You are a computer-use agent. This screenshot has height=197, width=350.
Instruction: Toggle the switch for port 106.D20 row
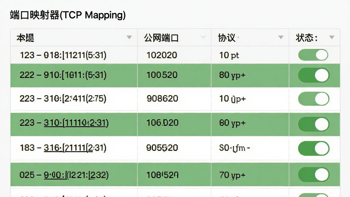coord(314,124)
